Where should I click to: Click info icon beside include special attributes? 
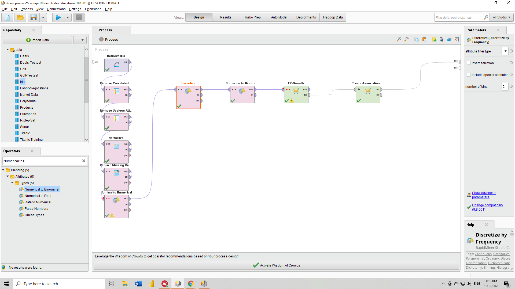pos(511,75)
